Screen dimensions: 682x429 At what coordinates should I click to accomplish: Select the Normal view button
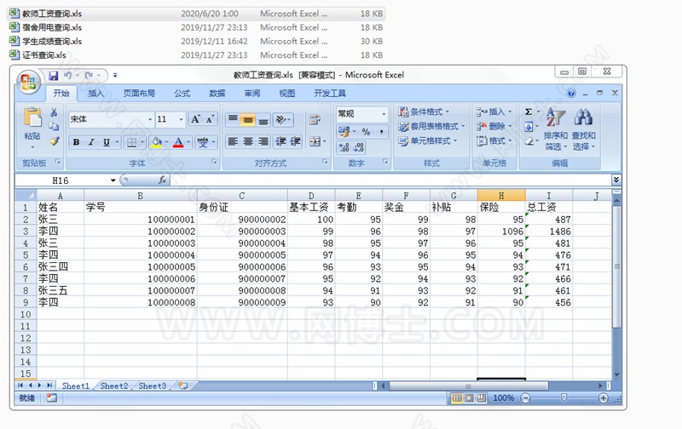pos(457,398)
